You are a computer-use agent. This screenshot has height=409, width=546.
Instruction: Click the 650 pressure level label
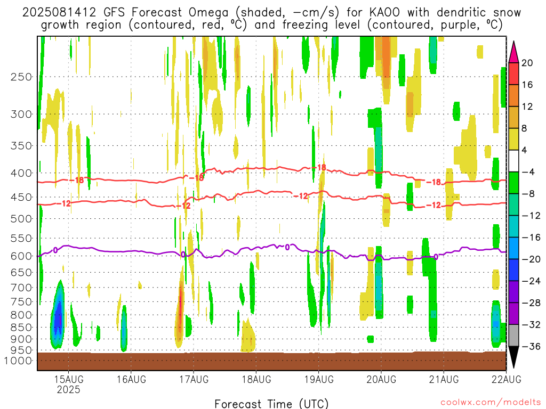pyautogui.click(x=21, y=272)
